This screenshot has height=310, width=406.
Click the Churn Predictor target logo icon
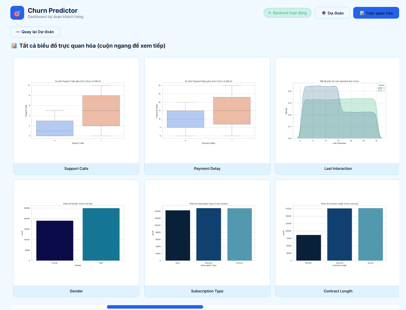17,13
